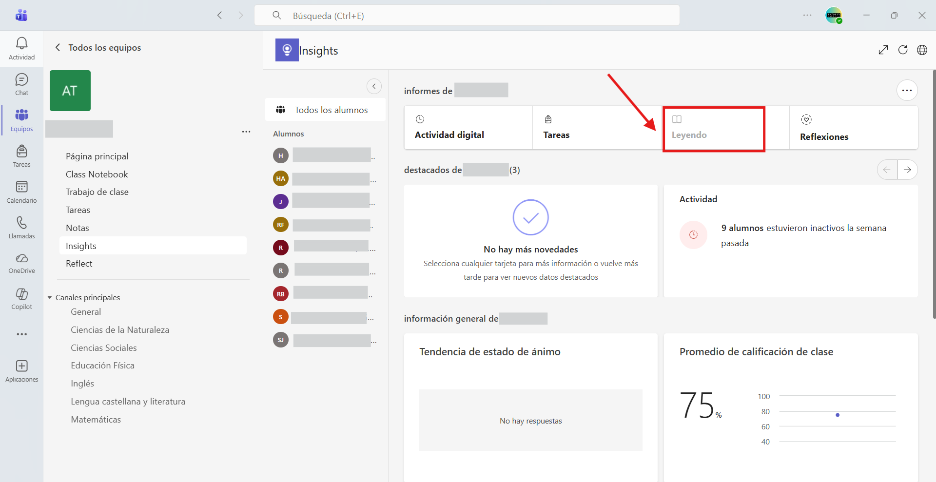Image resolution: width=936 pixels, height=482 pixels.
Task: Open Copilot in the left rail
Action: tap(21, 299)
